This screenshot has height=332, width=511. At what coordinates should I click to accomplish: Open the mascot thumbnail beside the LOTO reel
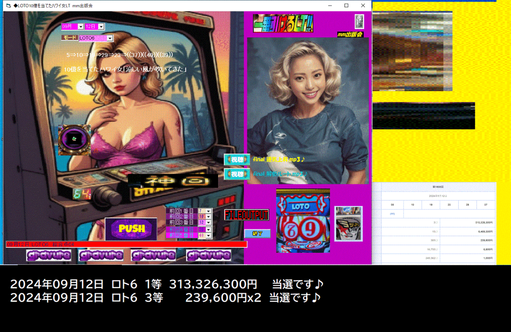pyautogui.click(x=348, y=224)
